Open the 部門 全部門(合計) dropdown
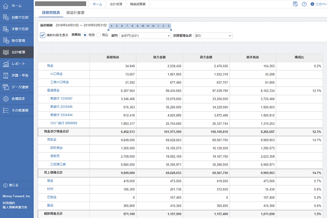Screen dimensions: 327x218 point(145,36)
